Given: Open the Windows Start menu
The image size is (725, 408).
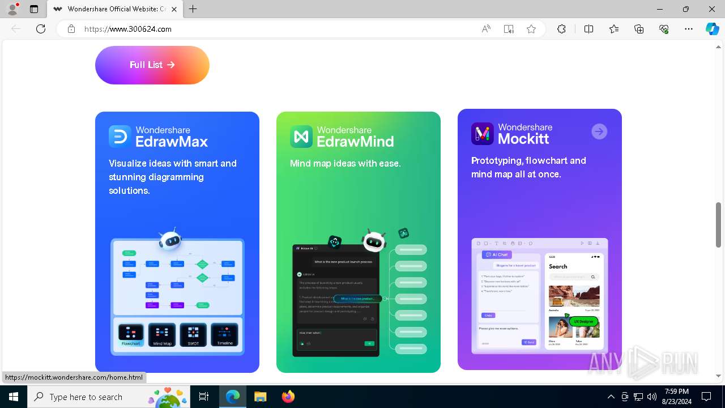Looking at the screenshot, I should pos(14,397).
